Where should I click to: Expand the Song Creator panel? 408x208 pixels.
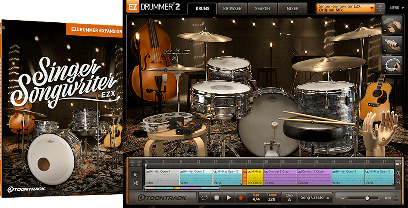click(x=315, y=198)
